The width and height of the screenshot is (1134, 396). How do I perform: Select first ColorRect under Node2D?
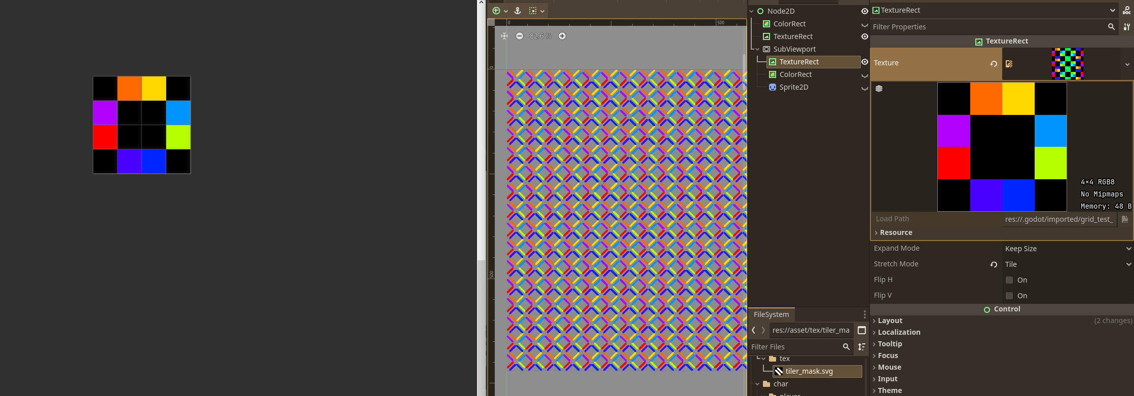[789, 24]
